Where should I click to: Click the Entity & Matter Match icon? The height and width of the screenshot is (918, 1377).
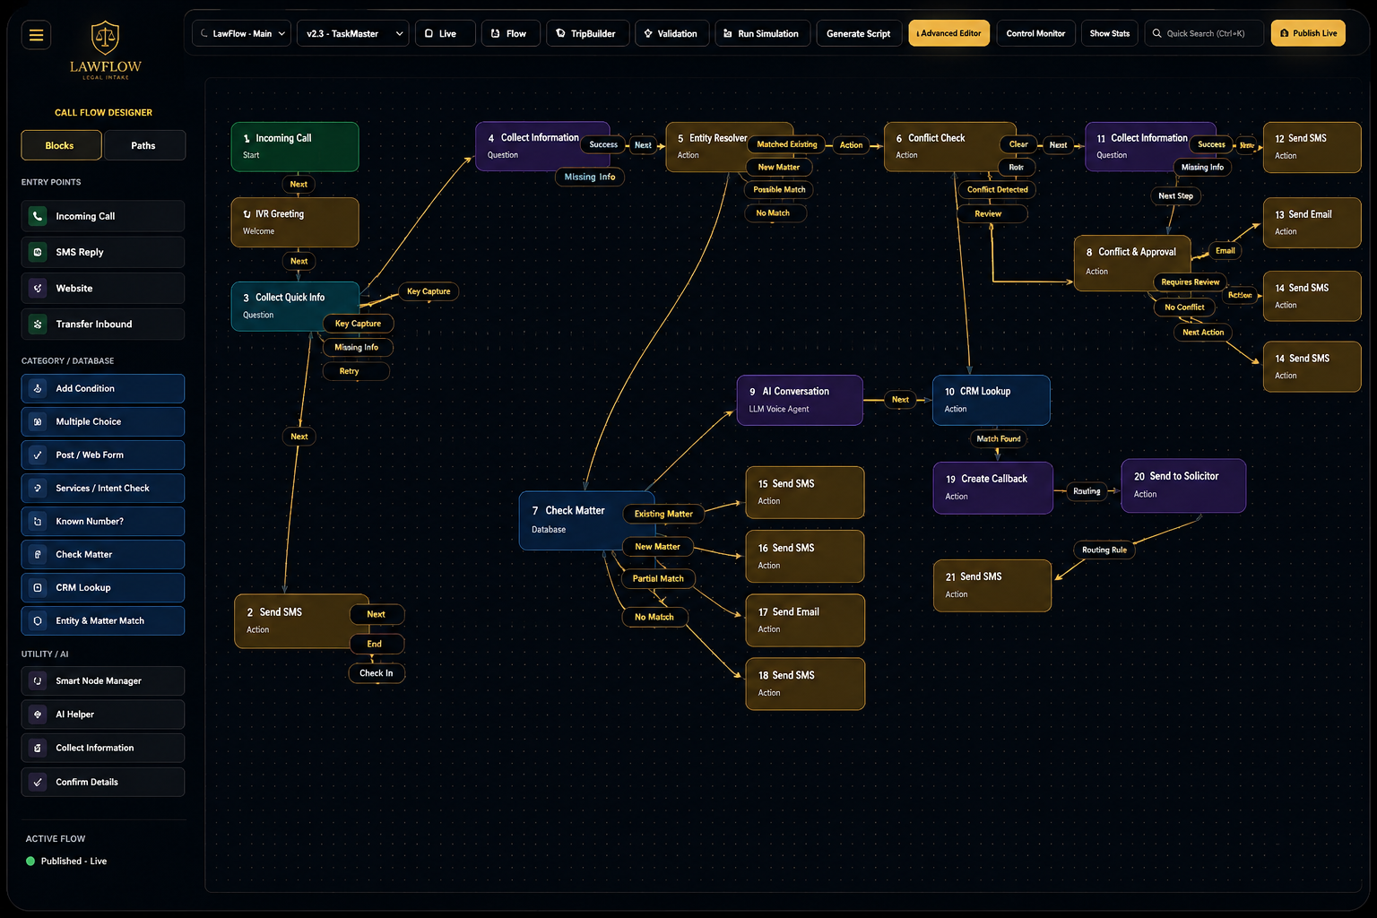[38, 620]
